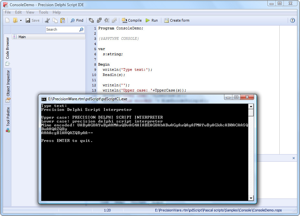
Task: Click the 's:string;' declaration line
Action: tap(113, 54)
